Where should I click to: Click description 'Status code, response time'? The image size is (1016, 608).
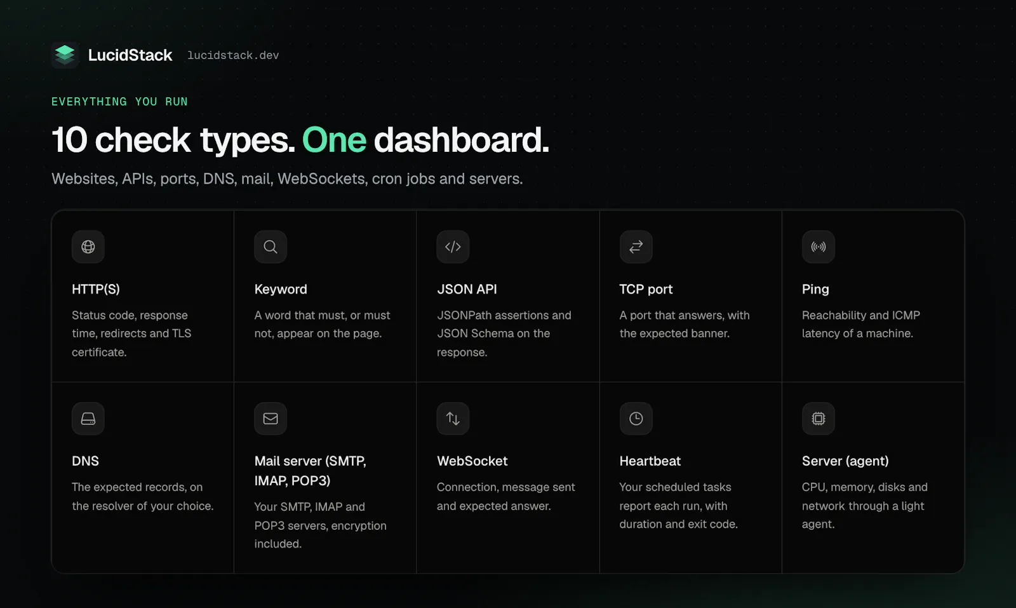coord(131,334)
